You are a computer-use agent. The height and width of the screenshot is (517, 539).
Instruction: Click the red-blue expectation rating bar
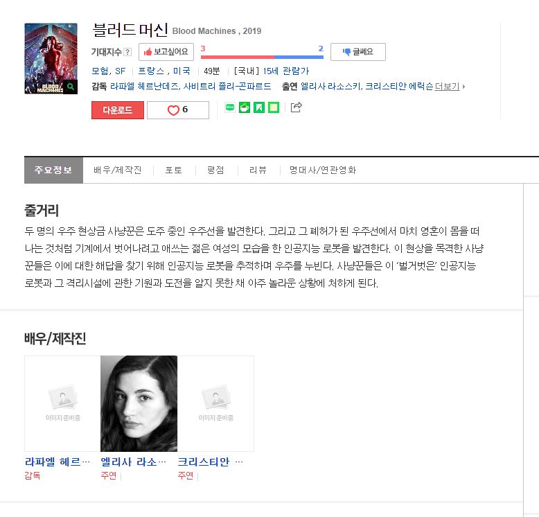[x=262, y=57]
